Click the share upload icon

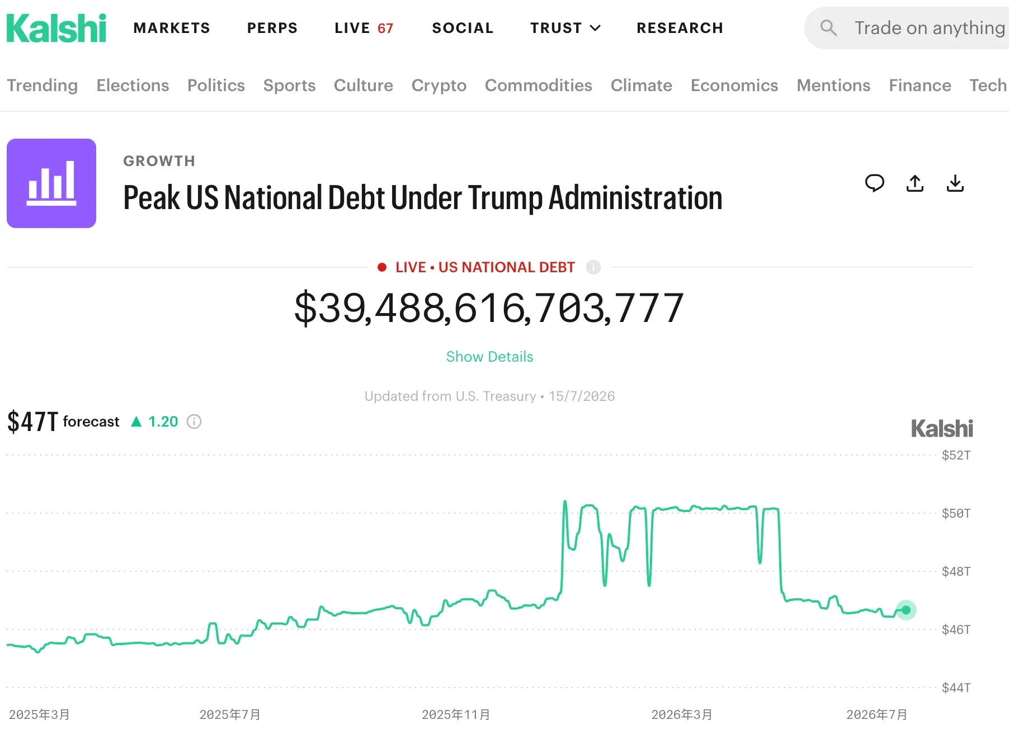[x=915, y=183]
